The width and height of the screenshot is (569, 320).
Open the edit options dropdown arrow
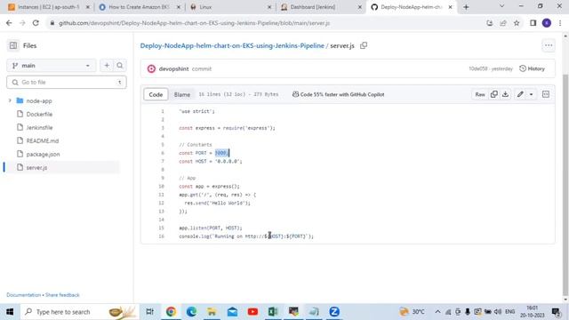point(531,94)
